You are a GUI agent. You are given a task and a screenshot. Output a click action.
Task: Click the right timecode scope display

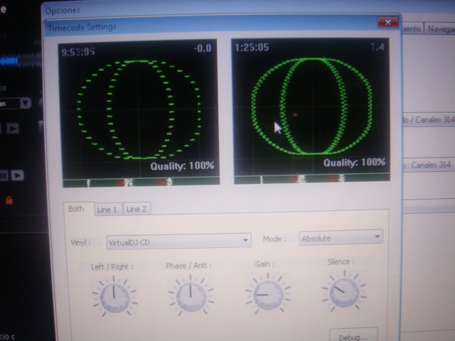[x=311, y=107]
